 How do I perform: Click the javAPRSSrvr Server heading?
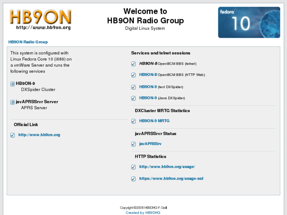pos(37,102)
